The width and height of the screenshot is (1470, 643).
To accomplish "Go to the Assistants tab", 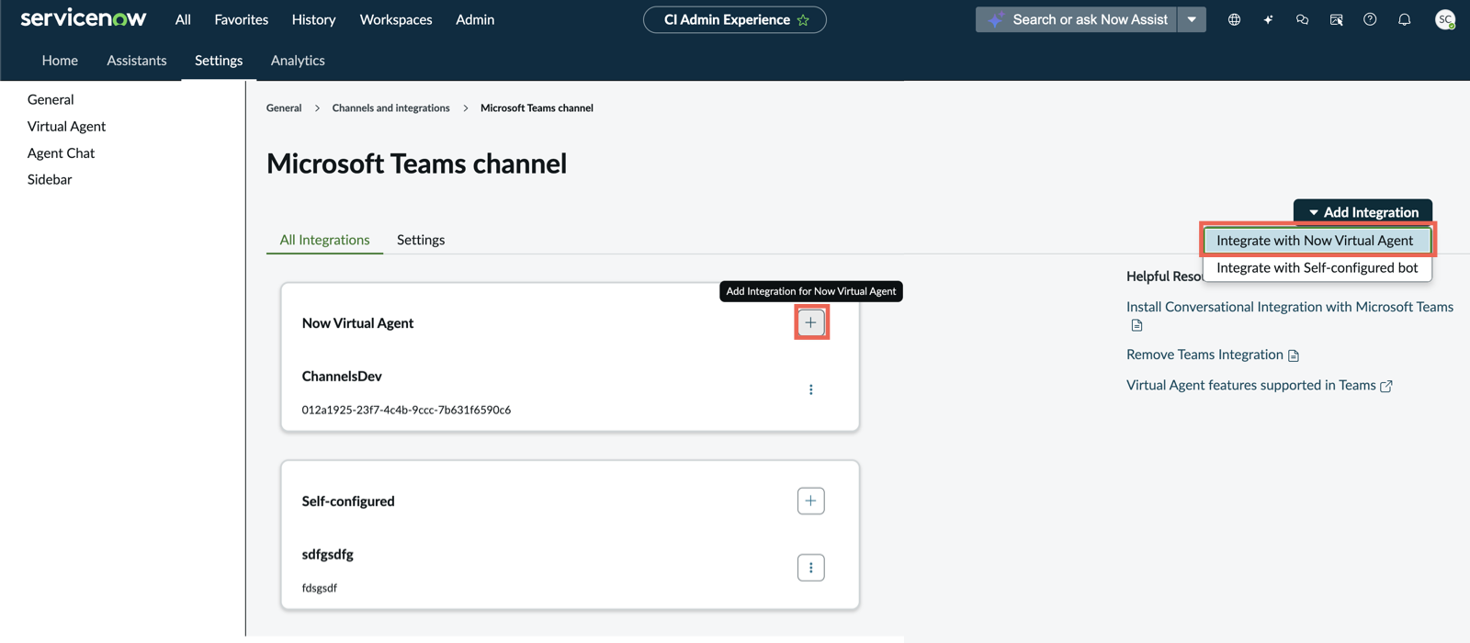I will [x=137, y=61].
